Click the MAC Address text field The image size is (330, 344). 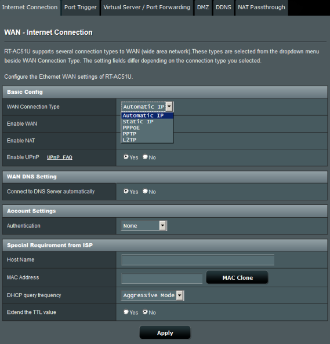(x=162, y=278)
